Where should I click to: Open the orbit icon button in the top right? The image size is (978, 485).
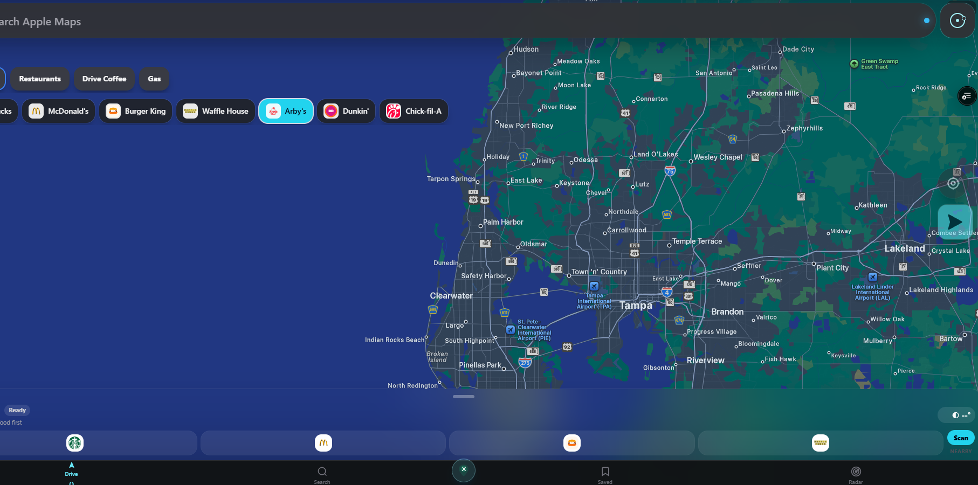[958, 20]
